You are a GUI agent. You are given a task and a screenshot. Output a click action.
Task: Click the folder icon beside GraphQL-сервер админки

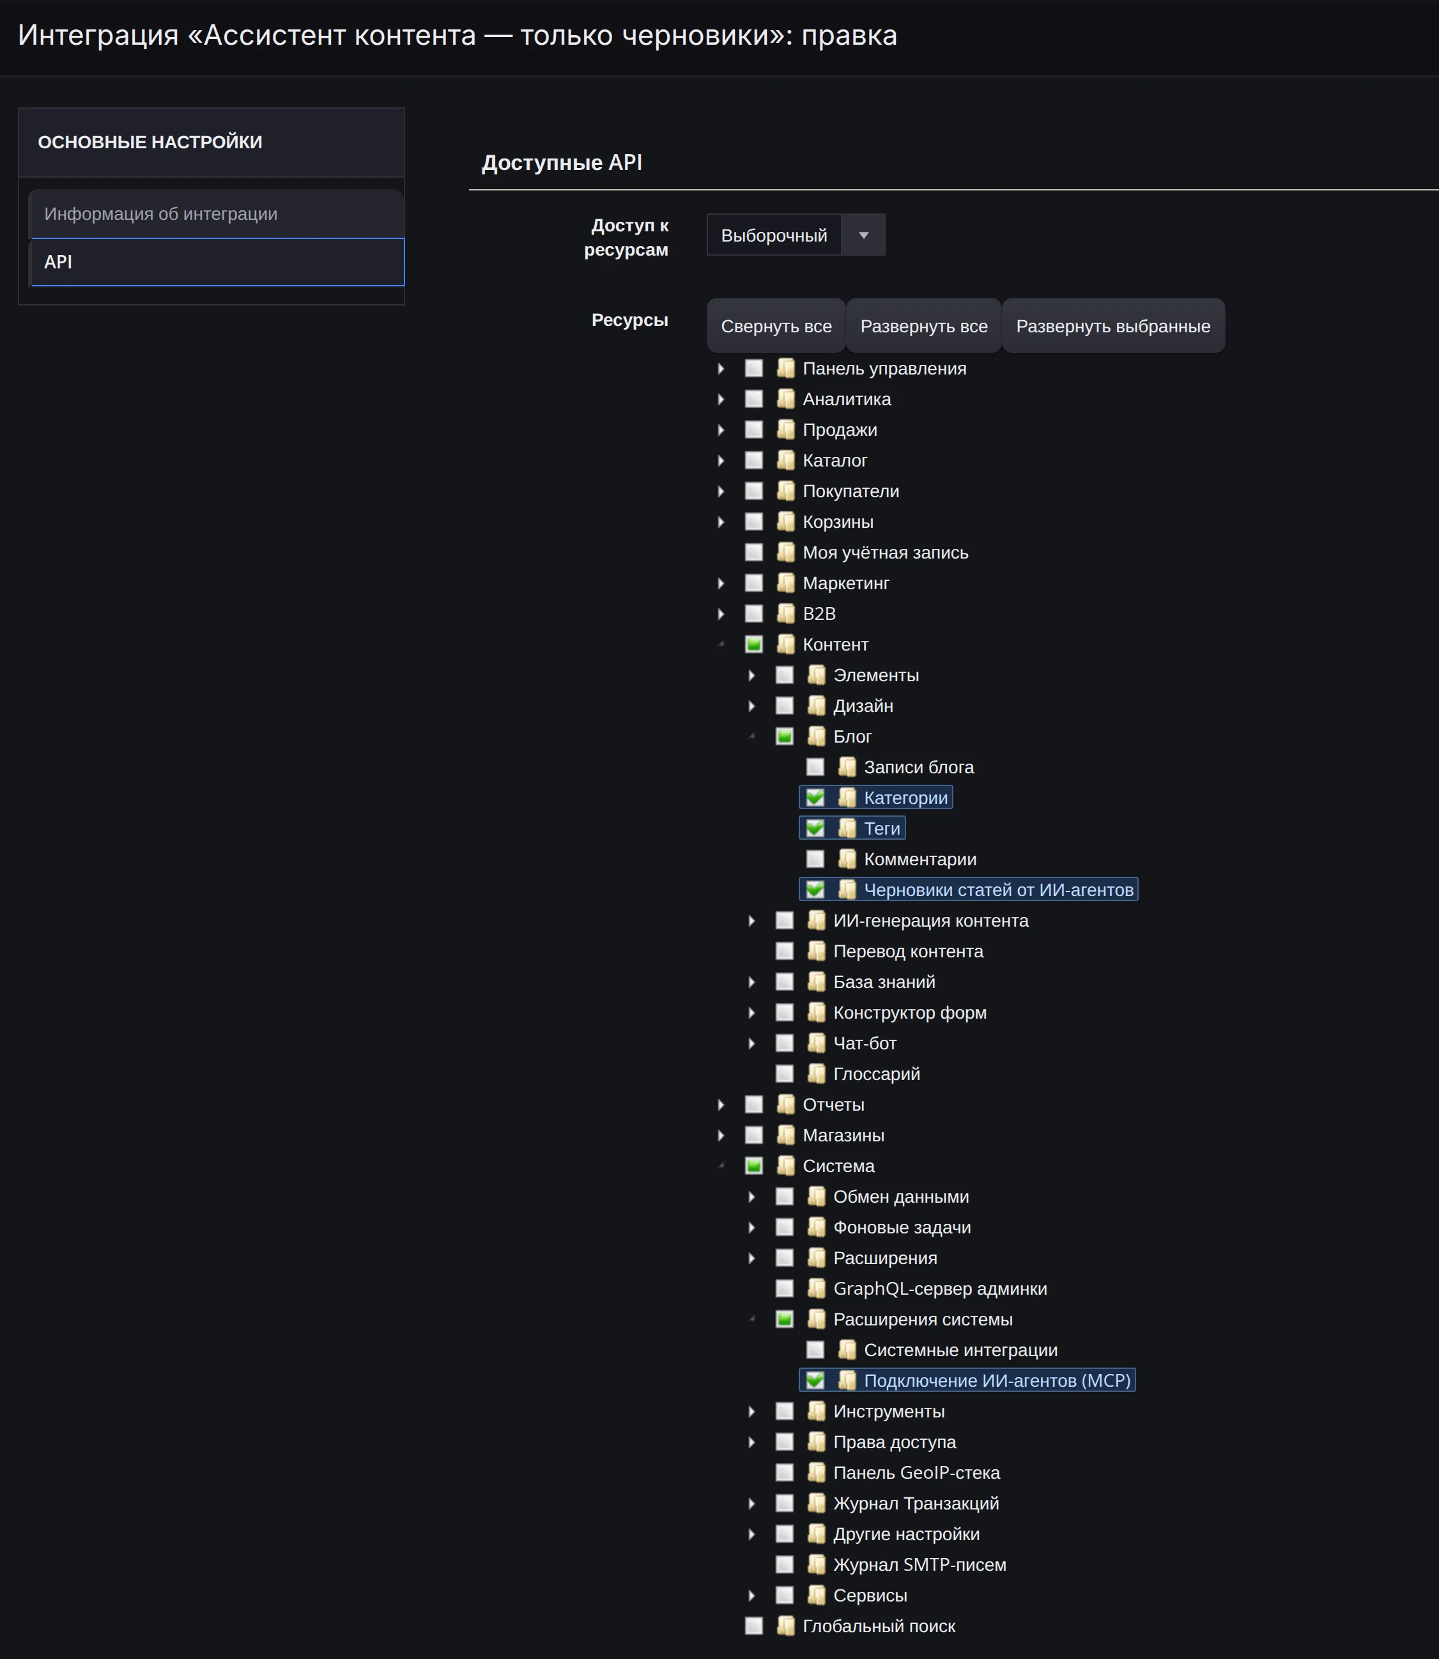[x=816, y=1288]
